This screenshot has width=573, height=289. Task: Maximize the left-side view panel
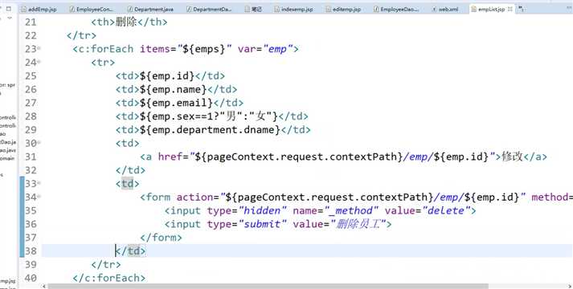(9, 8)
